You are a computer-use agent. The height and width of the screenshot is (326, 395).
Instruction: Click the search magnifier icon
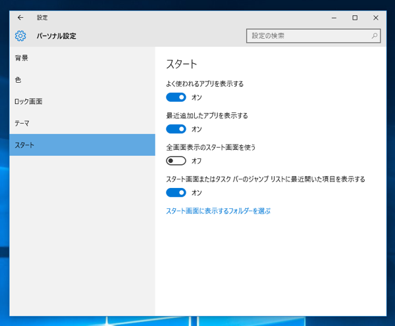click(x=375, y=35)
